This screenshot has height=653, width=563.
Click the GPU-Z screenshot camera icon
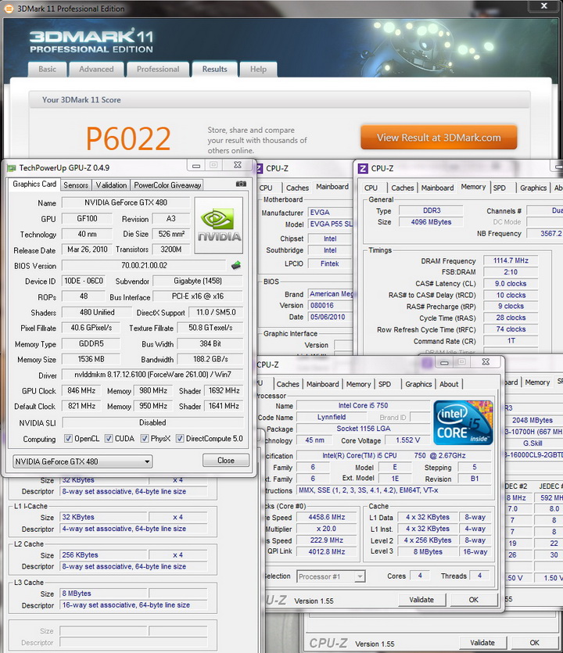click(241, 184)
